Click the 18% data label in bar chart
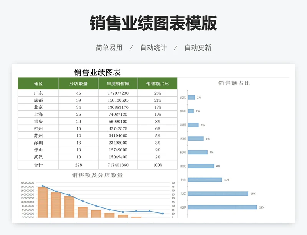Viewport: 307px width, 235px height. [253, 194]
